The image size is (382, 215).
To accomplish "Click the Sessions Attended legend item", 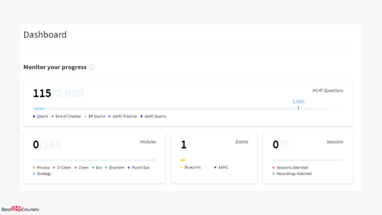I will click(x=290, y=167).
